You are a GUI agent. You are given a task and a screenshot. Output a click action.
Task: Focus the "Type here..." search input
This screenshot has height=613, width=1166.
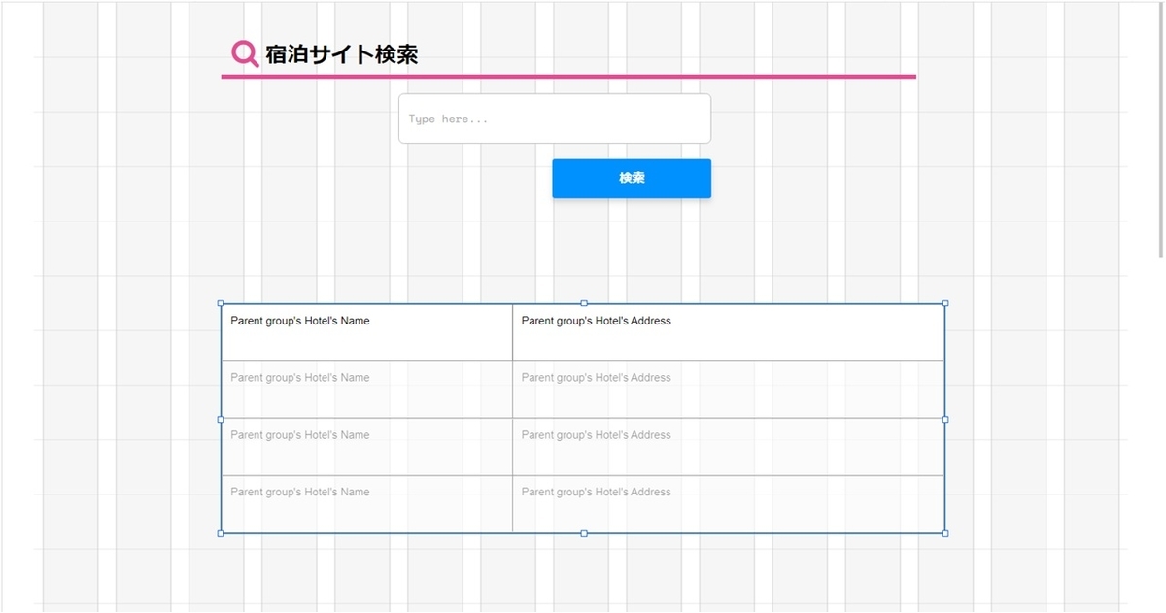pyautogui.click(x=555, y=119)
